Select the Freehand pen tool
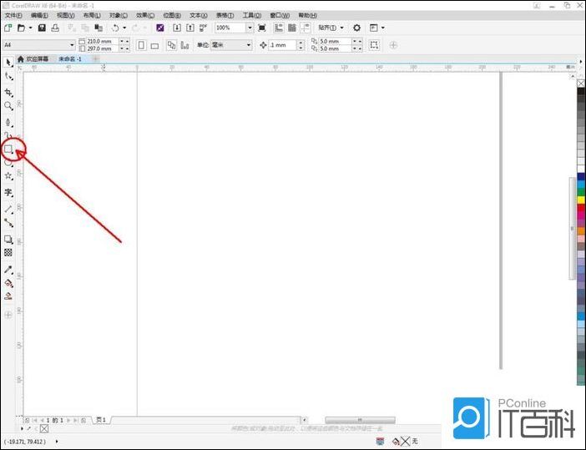The image size is (586, 450). click(x=8, y=122)
